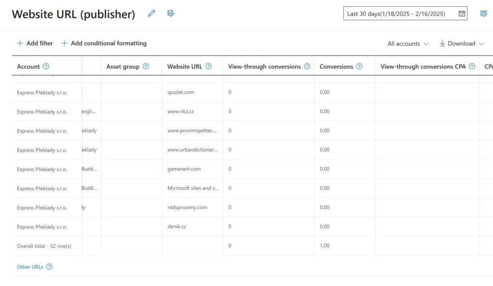This screenshot has height=286, width=493.
Task: Sort by View-through conversions column header
Action: [x=264, y=66]
